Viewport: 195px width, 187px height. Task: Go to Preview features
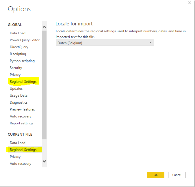pos(22,109)
